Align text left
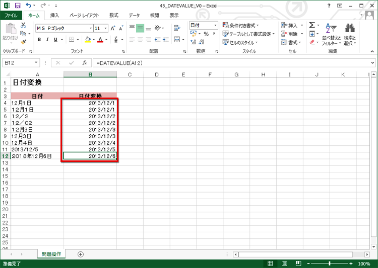 pyautogui.click(x=132, y=39)
